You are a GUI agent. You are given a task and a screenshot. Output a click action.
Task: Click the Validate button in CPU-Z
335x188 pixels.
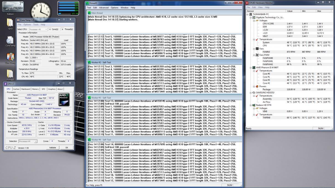click(52, 147)
